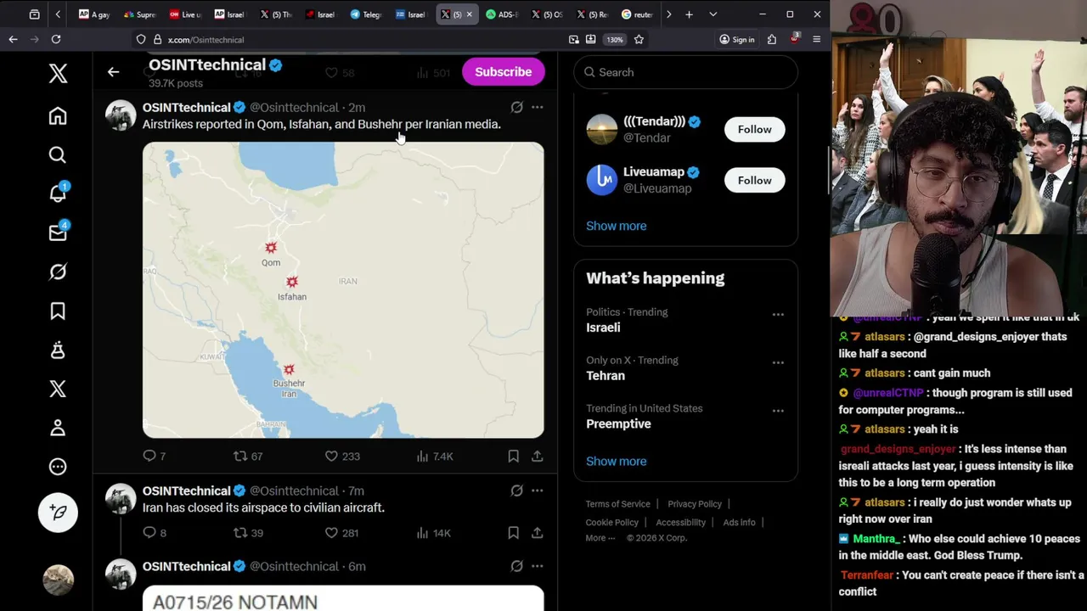Screen dimensions: 1087x611
Task: Open Grok explain on the airstrikes post
Action: pos(516,108)
